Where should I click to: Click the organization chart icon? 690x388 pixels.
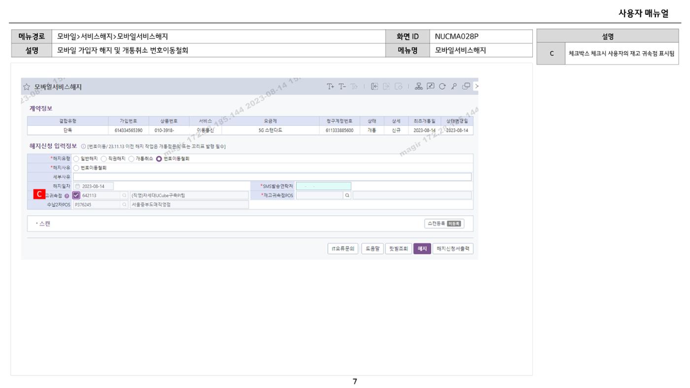coord(418,87)
